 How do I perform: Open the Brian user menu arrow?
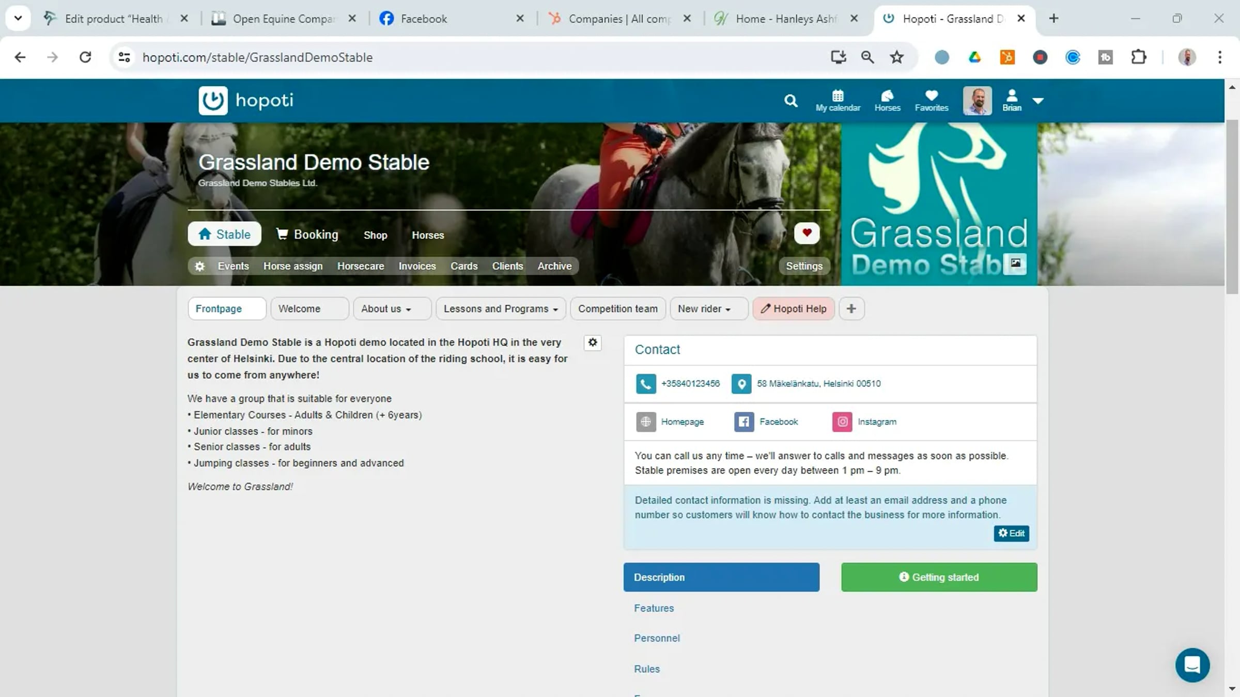coord(1038,101)
